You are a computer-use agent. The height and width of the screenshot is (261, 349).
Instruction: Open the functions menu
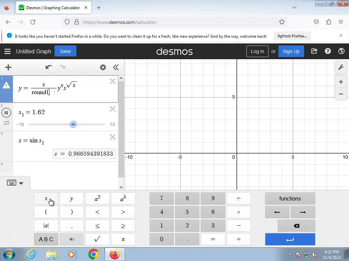[x=290, y=198]
